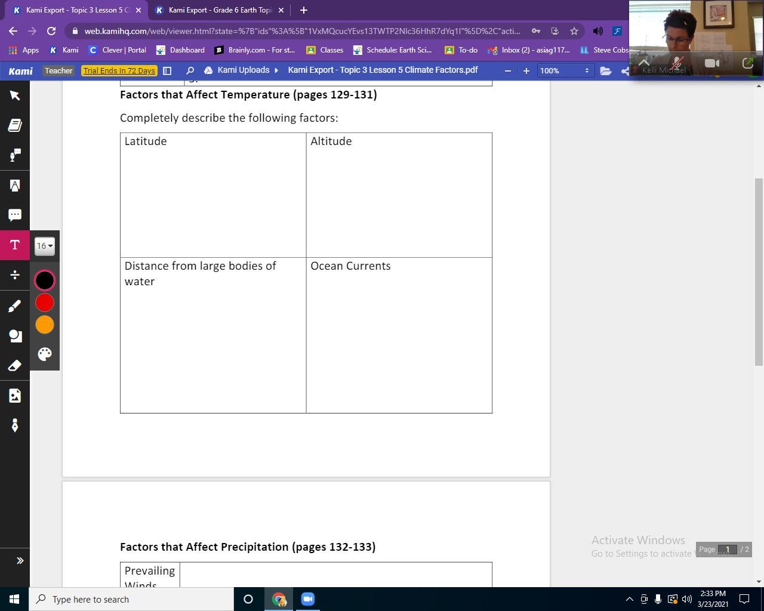The image size is (764, 611).
Task: Click the browser media sound icon
Action: click(x=597, y=31)
